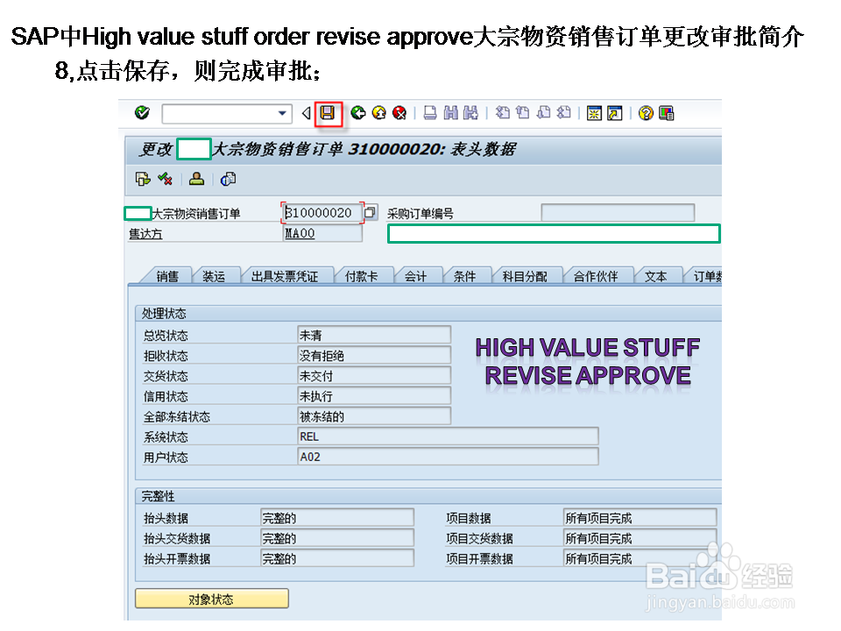Click the Find binoculars icon

[450, 113]
